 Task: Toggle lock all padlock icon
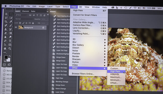tap(33, 23)
